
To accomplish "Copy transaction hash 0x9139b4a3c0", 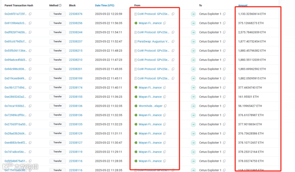I will click(30, 23).
